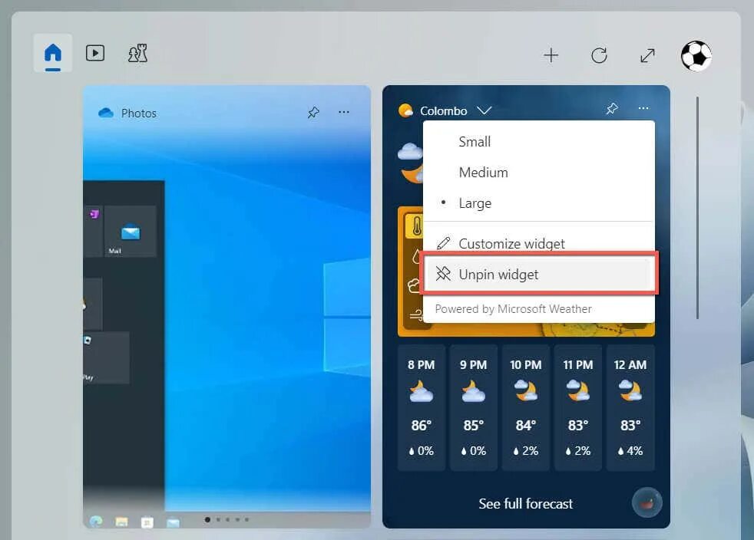
Task: Open the Colombo location dropdown
Action: coord(484,110)
